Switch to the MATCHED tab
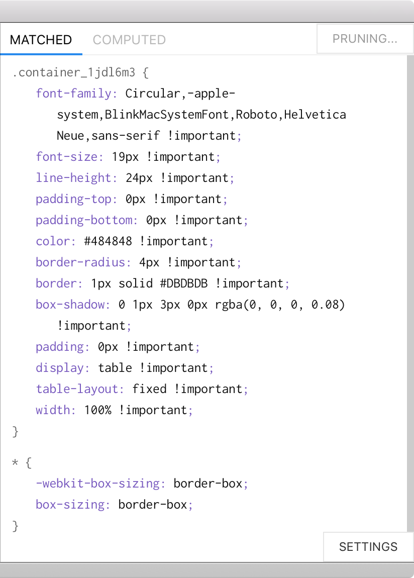Screen dimensions: 414x578 pos(41,39)
